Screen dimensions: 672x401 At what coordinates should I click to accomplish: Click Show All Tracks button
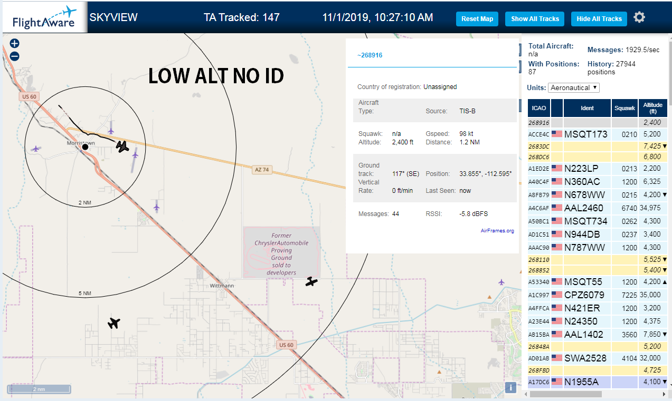pos(535,19)
